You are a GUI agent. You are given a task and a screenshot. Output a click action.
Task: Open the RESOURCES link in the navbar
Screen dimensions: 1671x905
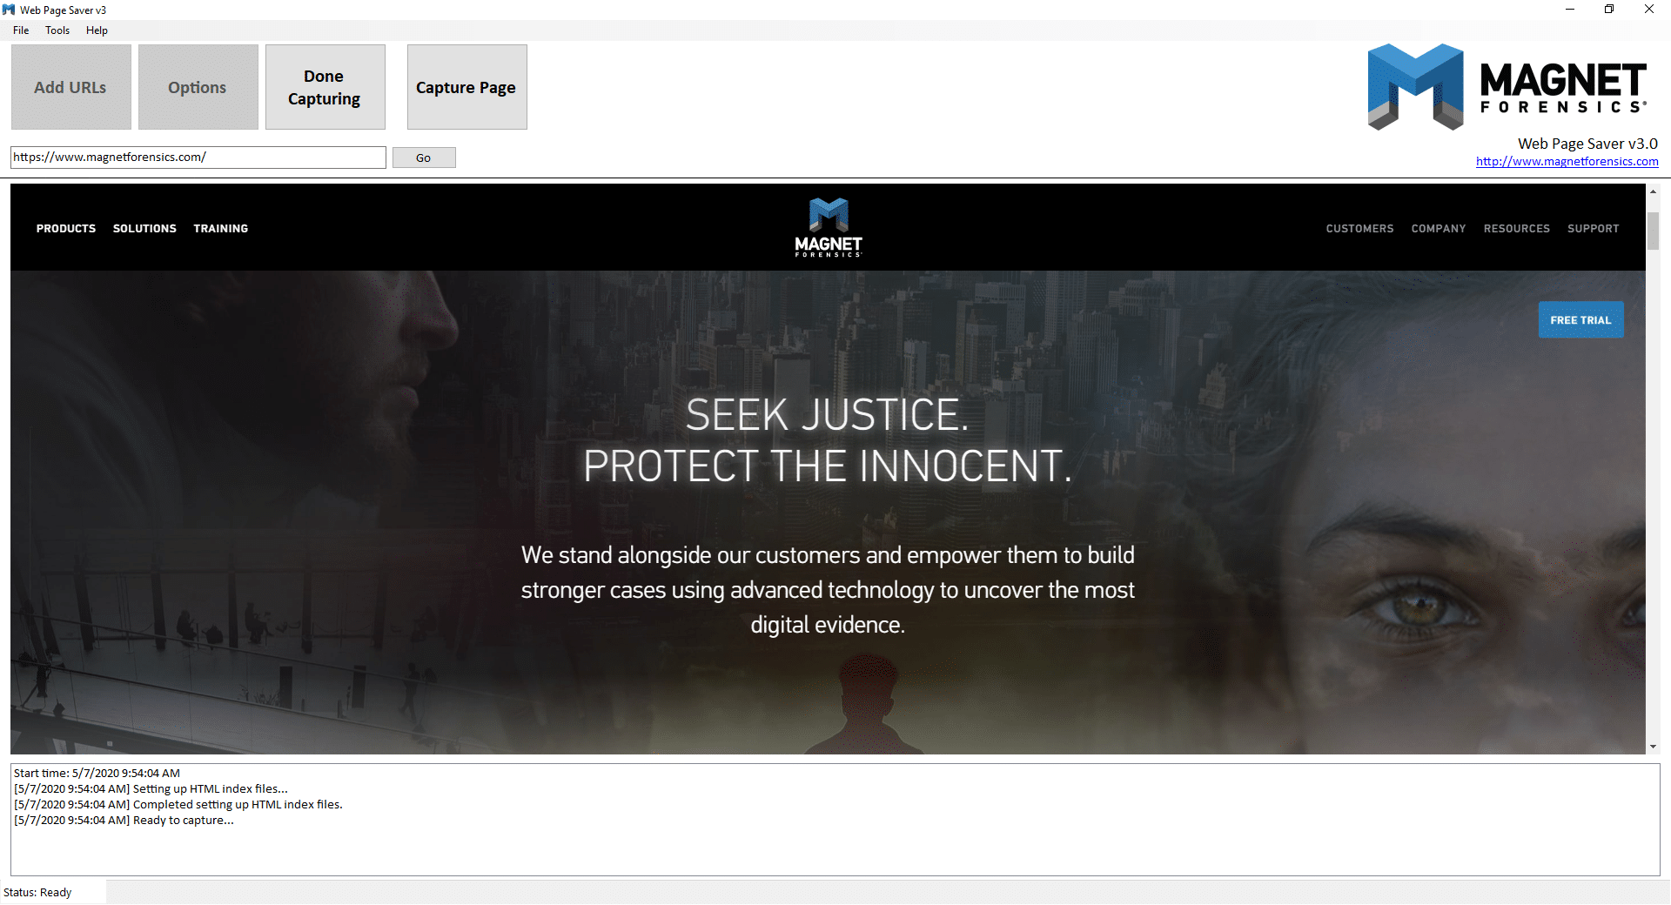click(x=1517, y=229)
